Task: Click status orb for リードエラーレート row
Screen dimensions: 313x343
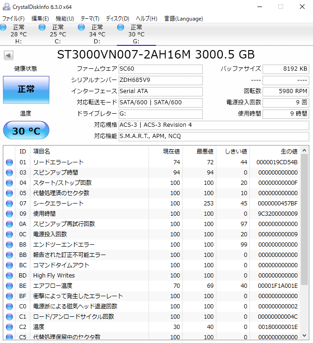Action: [x=9, y=162]
